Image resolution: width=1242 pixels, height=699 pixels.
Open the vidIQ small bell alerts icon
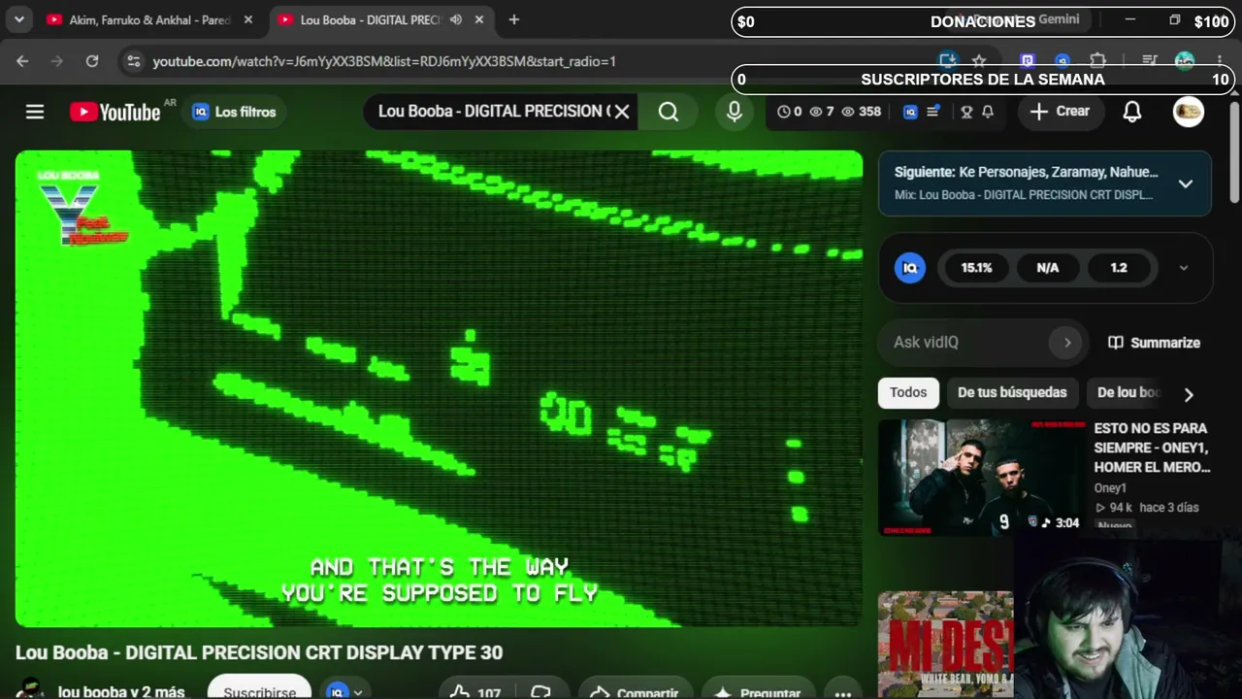[x=988, y=112]
